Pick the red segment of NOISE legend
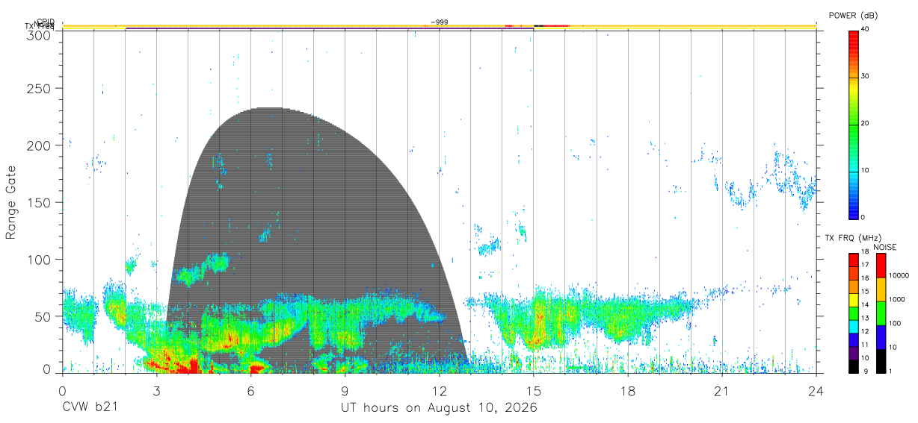The image size is (918, 423). pyautogui.click(x=880, y=266)
